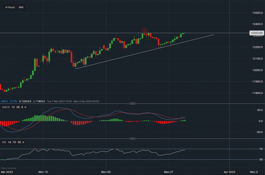Switch to the MACD panel label
Viewport: 265px width, 175px height.
tap(6, 107)
